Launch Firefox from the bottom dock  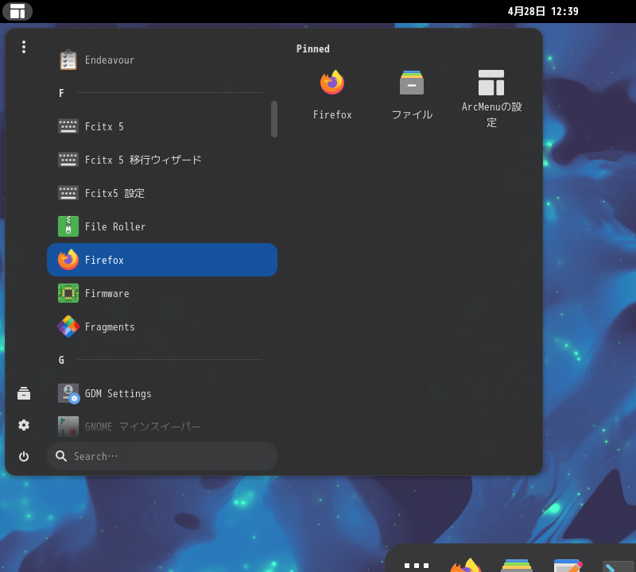click(x=466, y=565)
